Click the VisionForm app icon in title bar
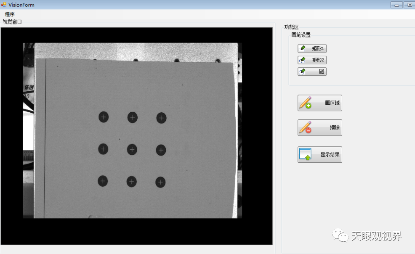The height and width of the screenshot is (254, 415). click(4, 5)
